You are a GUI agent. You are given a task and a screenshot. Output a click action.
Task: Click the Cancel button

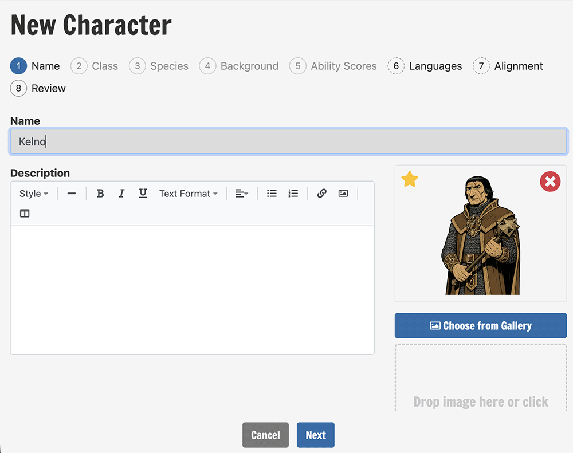coord(265,435)
